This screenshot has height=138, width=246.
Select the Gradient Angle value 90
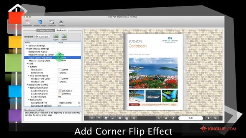(60, 97)
